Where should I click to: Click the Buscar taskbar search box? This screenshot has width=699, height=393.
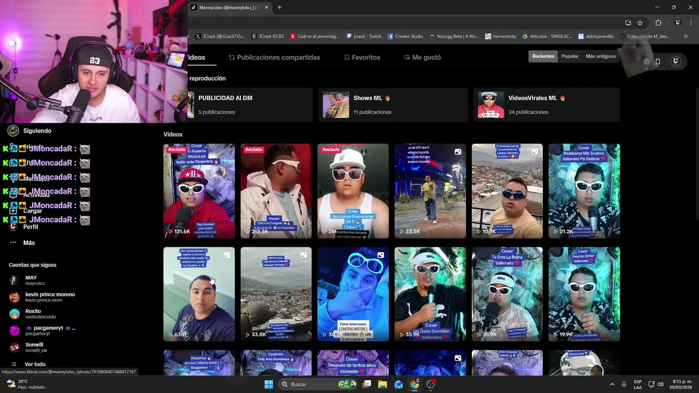tap(317, 384)
